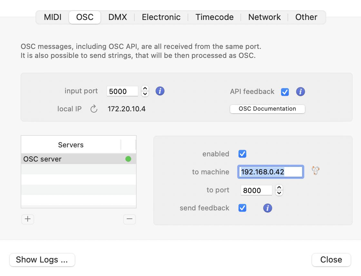Viewport: 361px width, 276px height.
Task: Add a new server with plus button
Action: [28, 219]
